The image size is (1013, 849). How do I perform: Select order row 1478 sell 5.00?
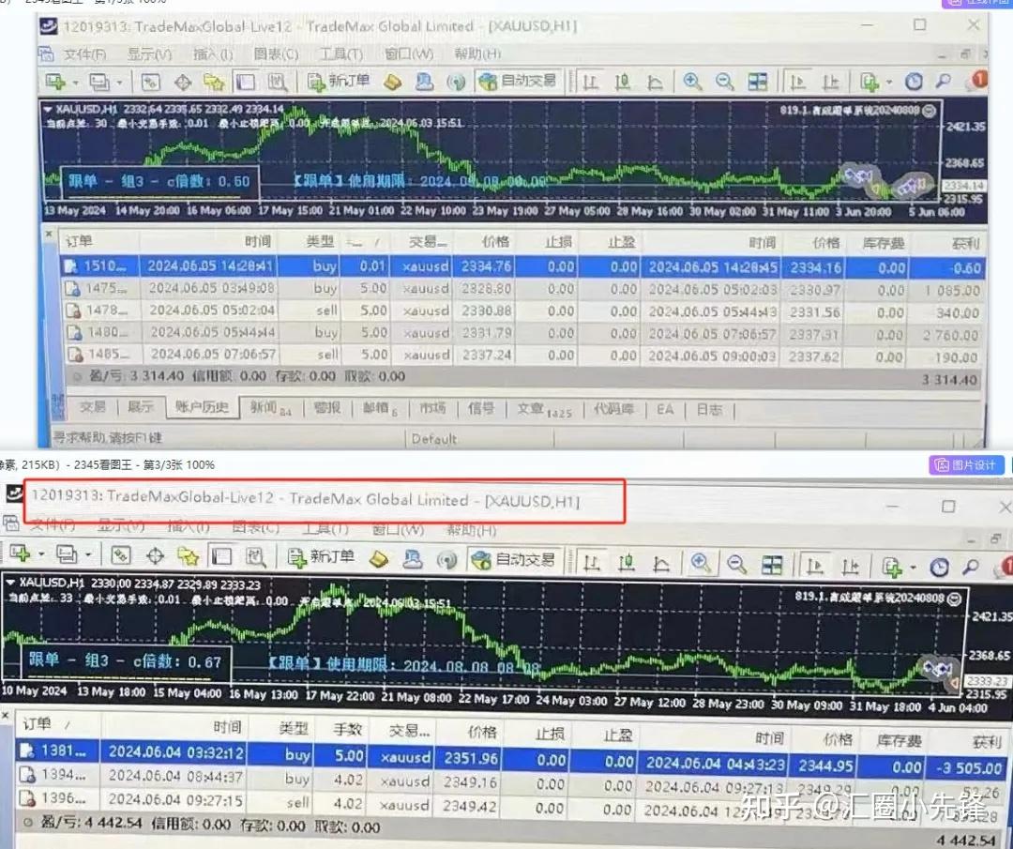pyautogui.click(x=522, y=311)
